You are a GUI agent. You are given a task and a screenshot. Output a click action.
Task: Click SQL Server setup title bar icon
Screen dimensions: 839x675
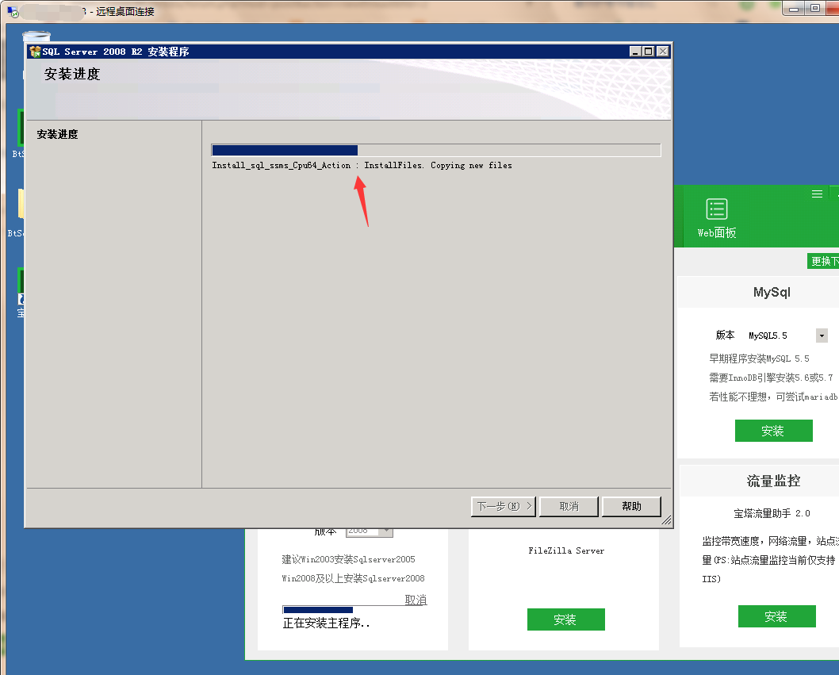click(36, 52)
